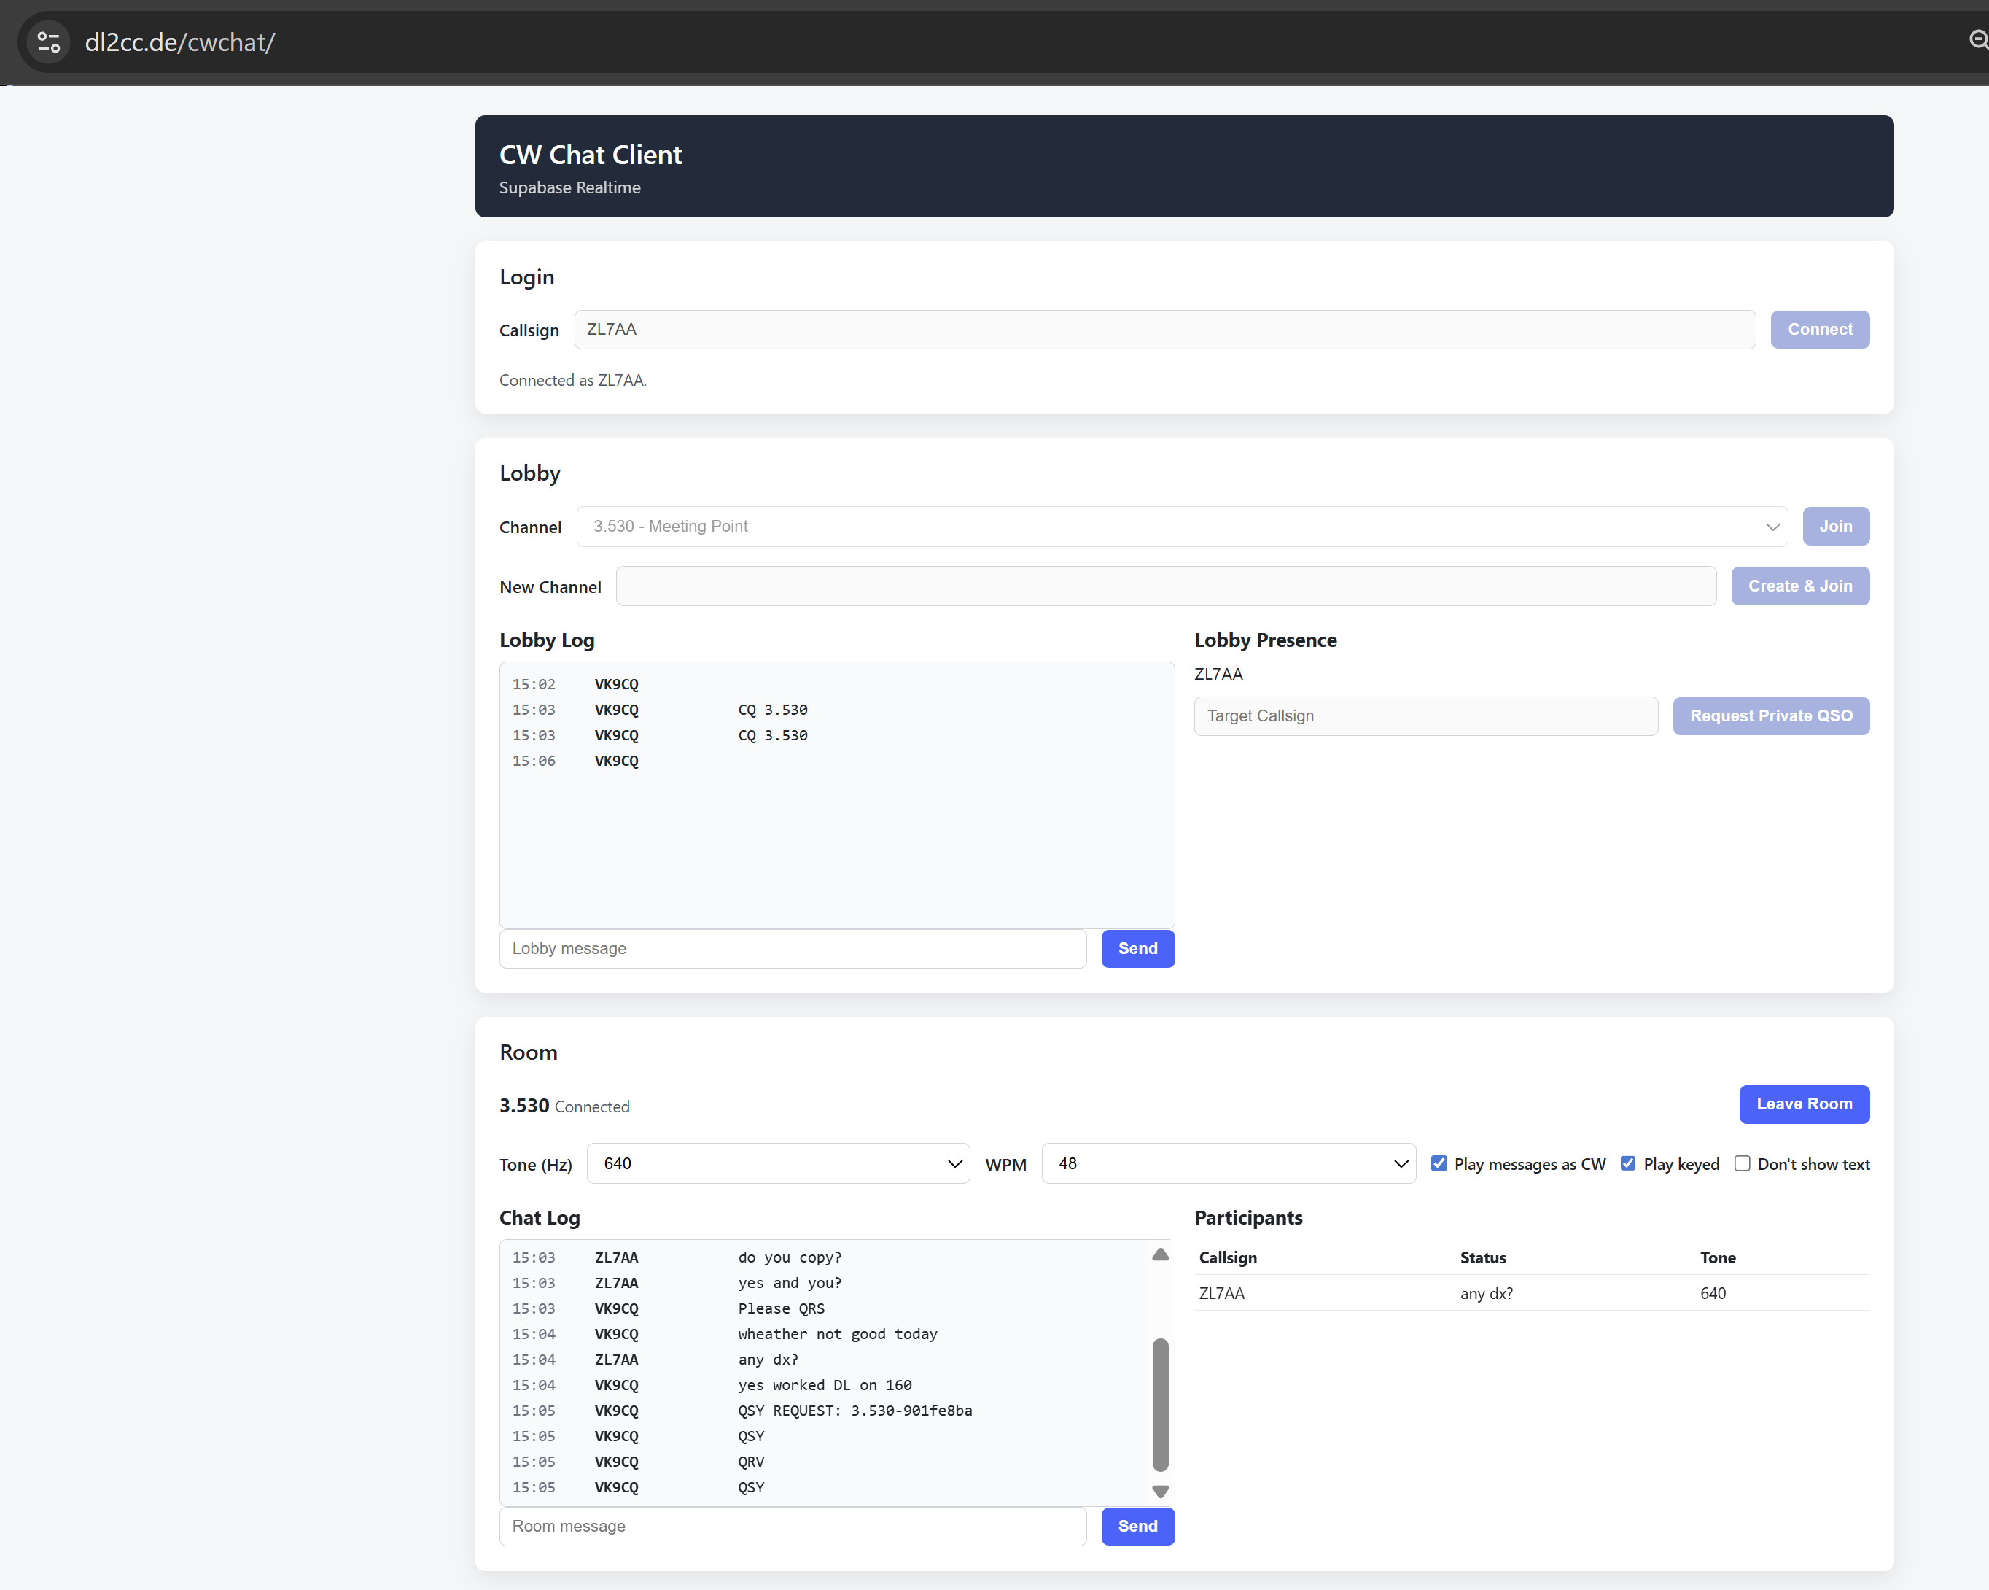Image resolution: width=1989 pixels, height=1590 pixels.
Task: Click the Request Private QSO button
Action: point(1770,716)
